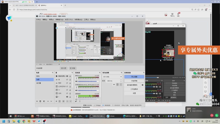Open virtual camera settings gear icon
The image size is (220, 124).
(x=142, y=85)
